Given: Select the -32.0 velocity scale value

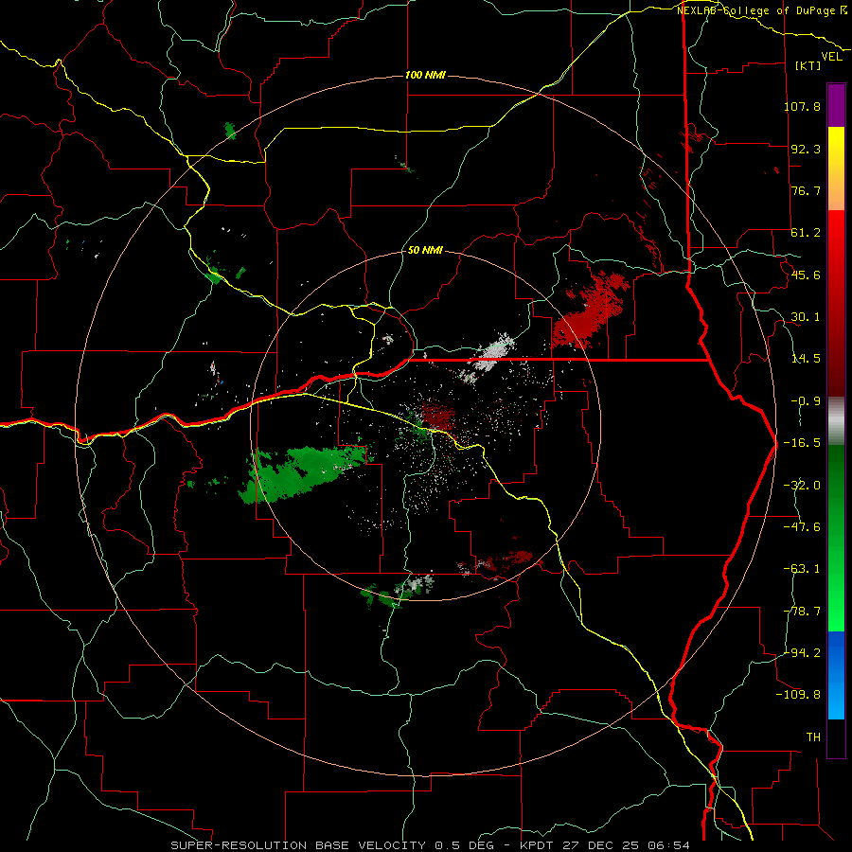Looking at the screenshot, I should [x=802, y=486].
